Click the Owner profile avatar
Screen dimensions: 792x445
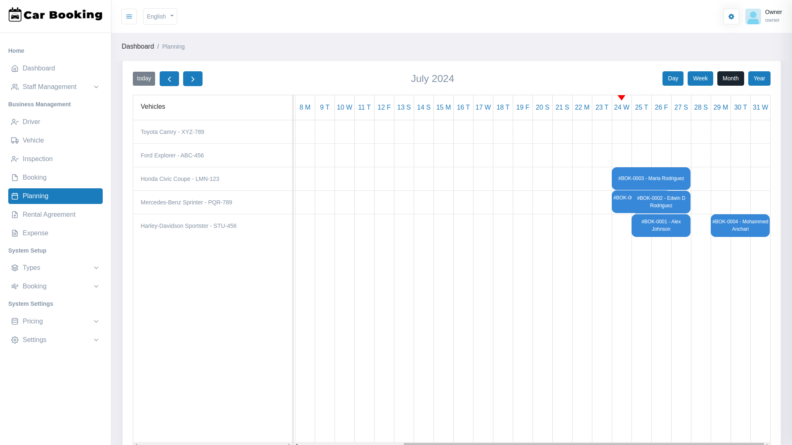coord(753,16)
